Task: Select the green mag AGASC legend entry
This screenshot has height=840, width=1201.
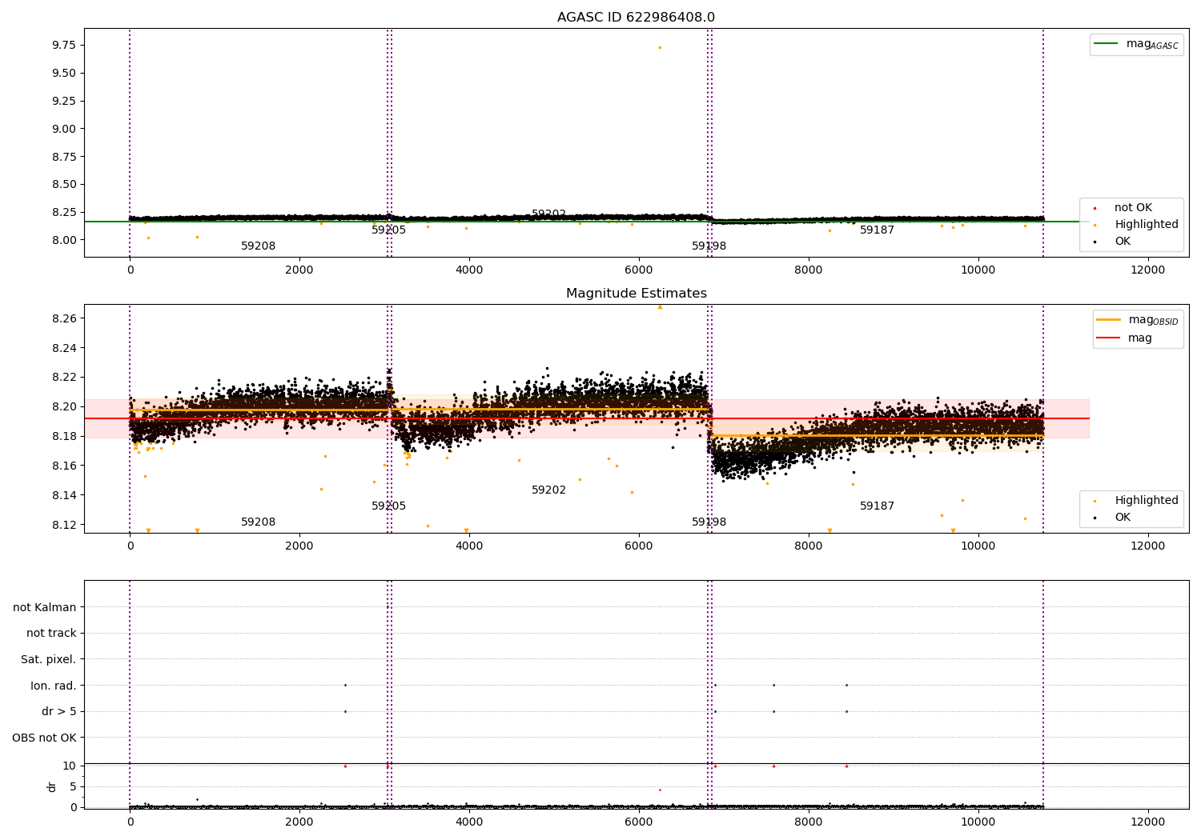Action: click(x=1136, y=44)
